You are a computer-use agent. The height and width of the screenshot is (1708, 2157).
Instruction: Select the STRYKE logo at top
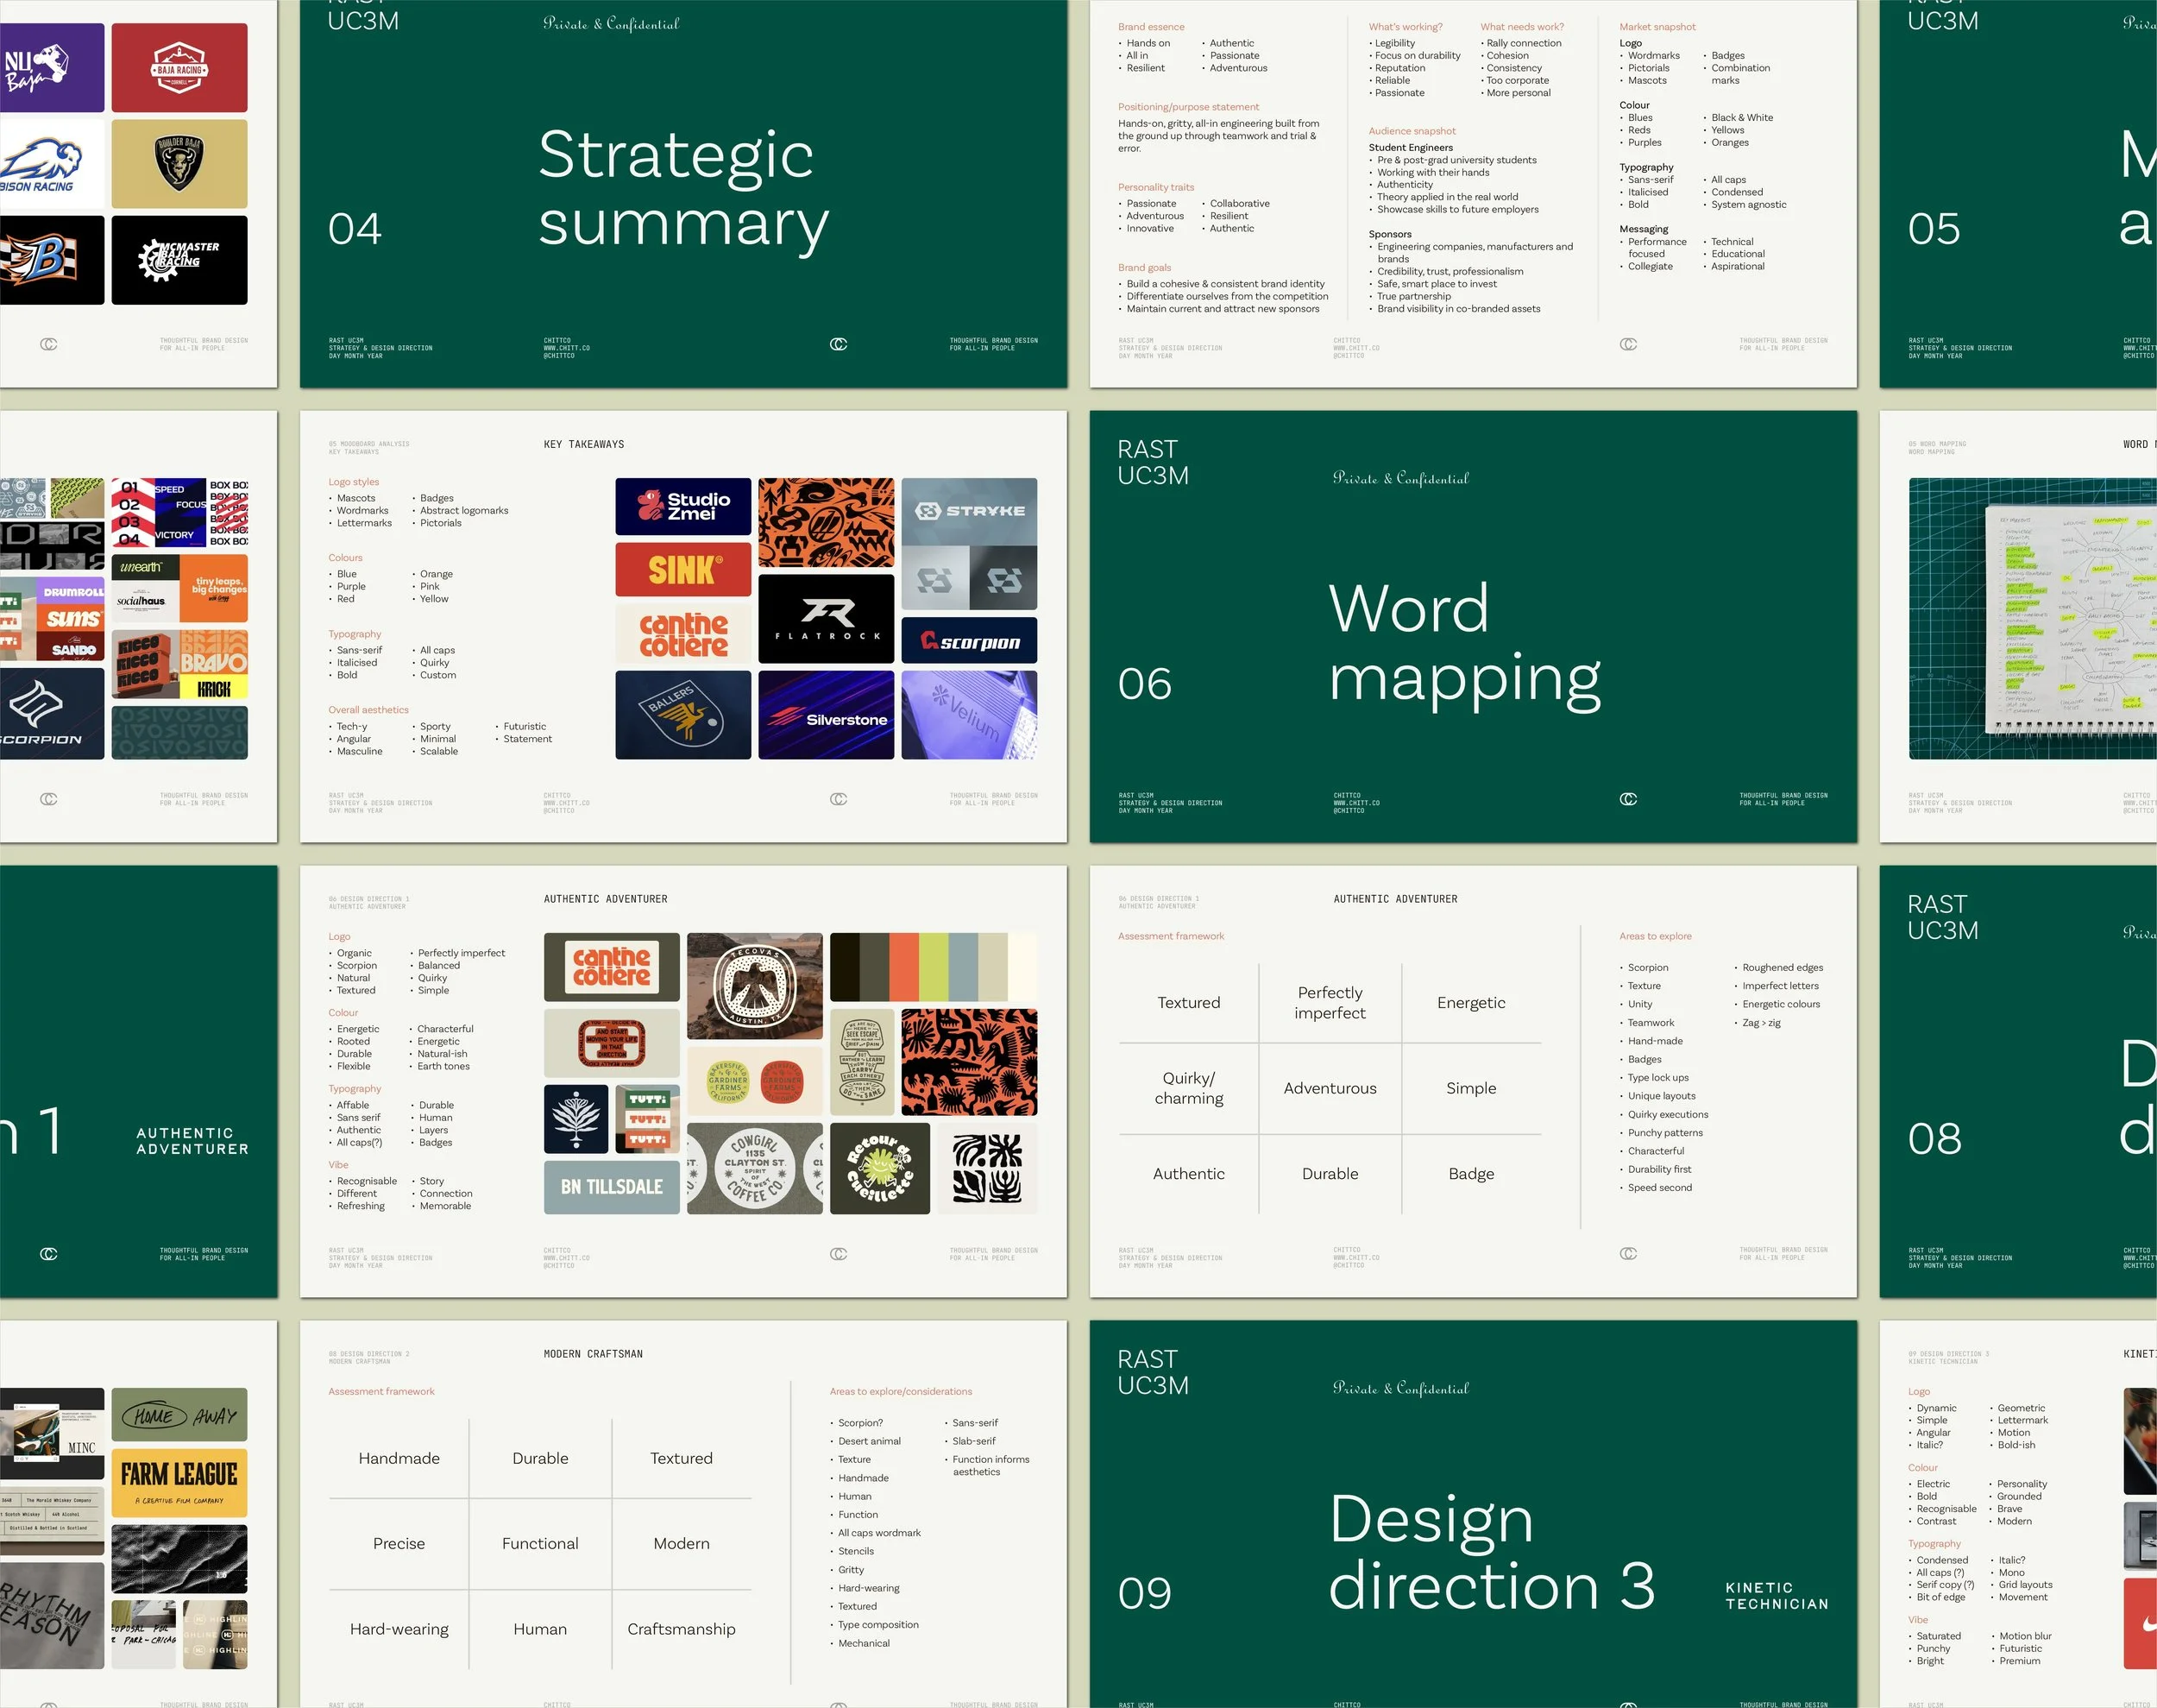(969, 510)
